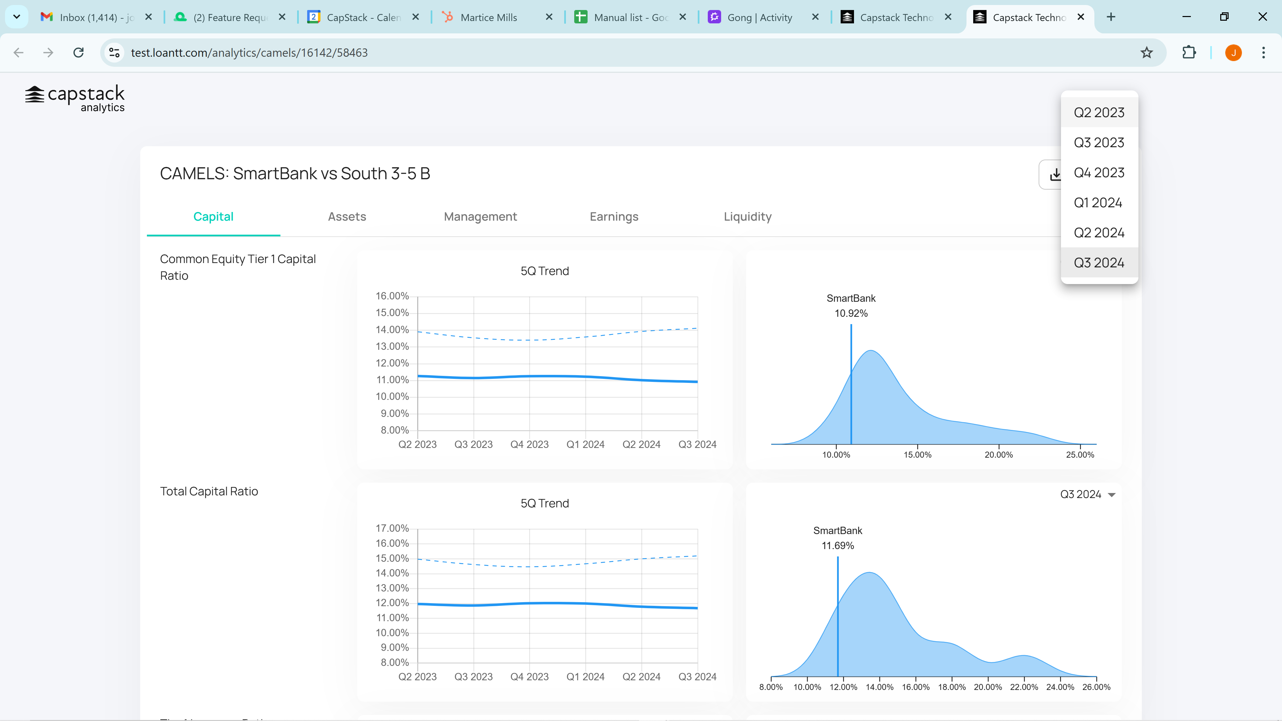1282x721 pixels.
Task: Click the Total Capital Ratio 5Q Trend title
Action: 545,504
